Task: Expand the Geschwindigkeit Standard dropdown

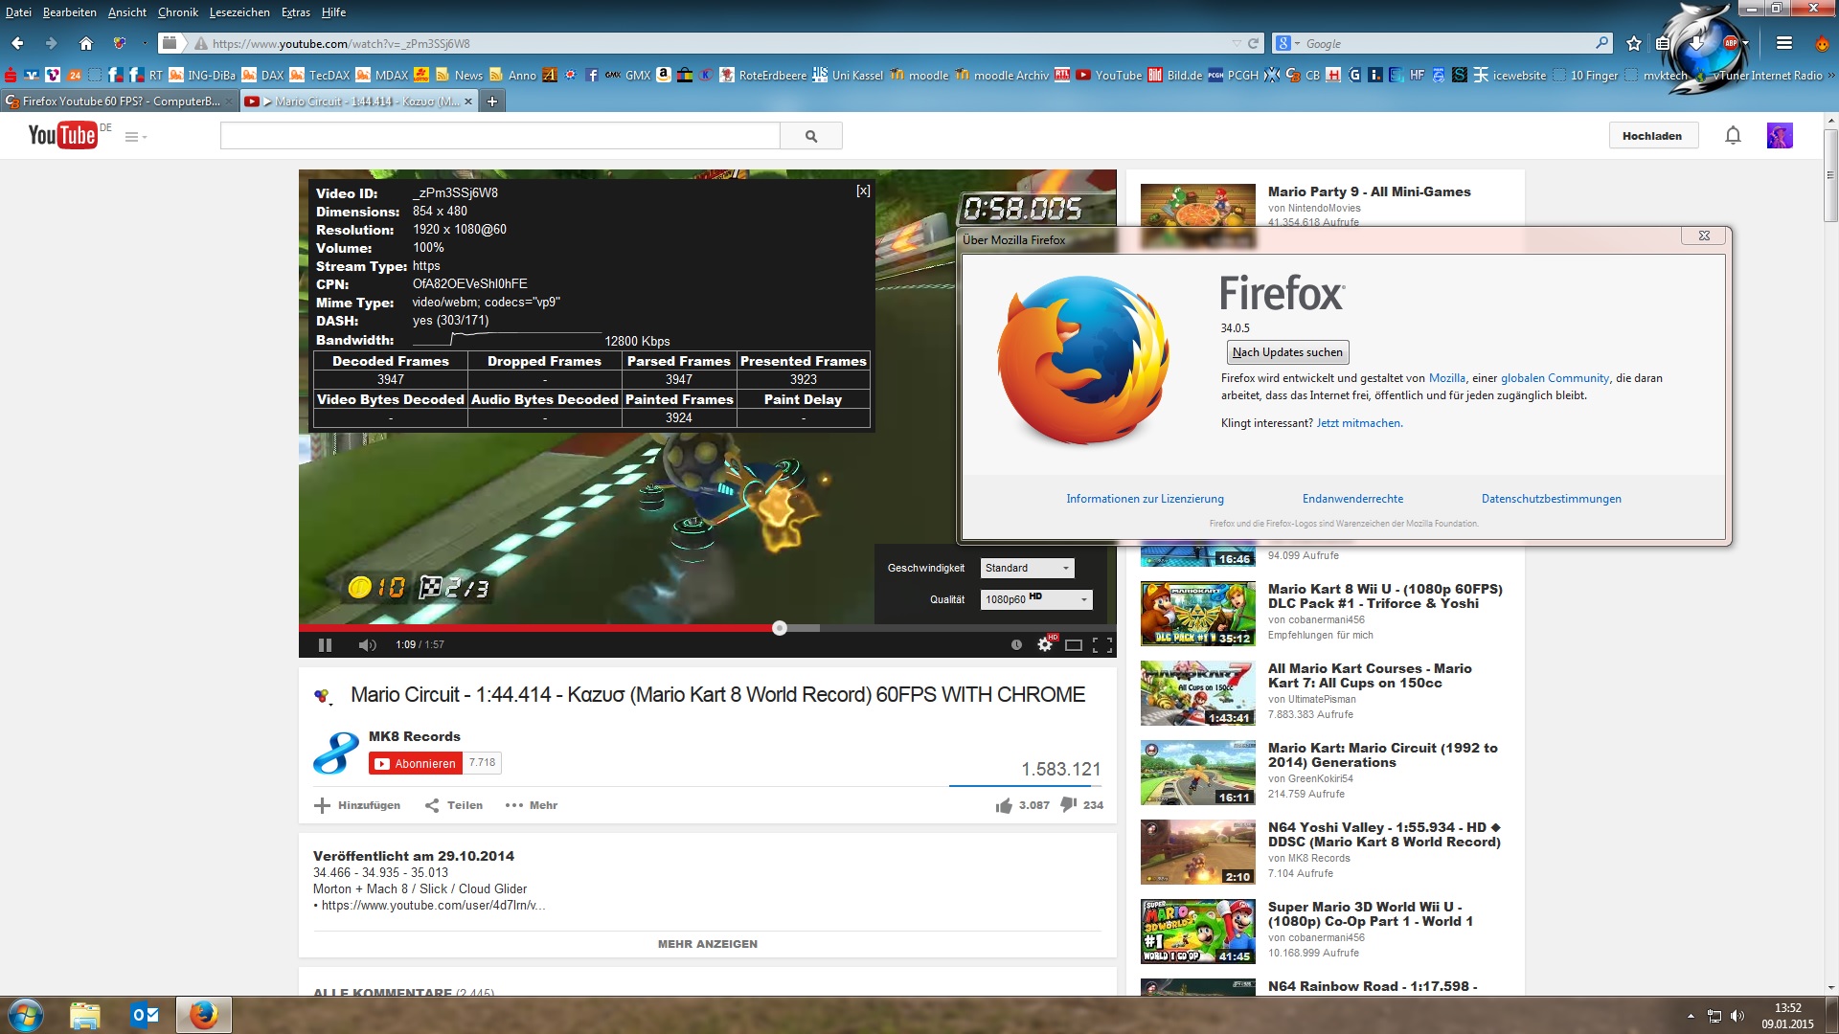Action: 1027,568
